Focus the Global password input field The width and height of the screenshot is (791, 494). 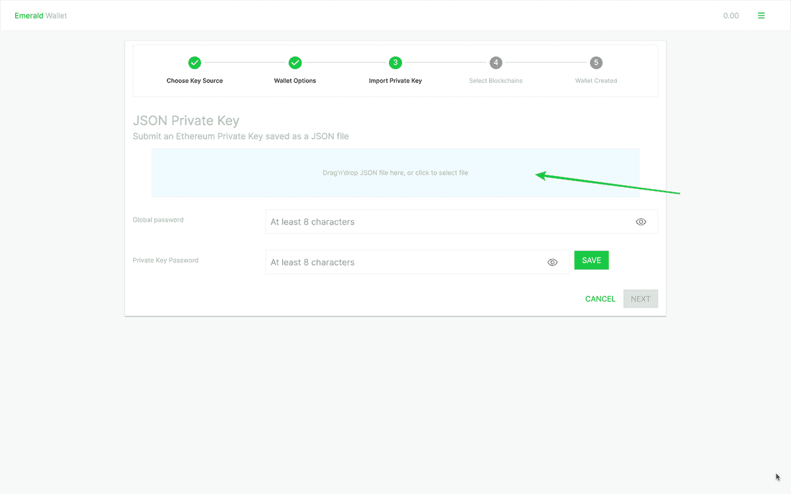[448, 222]
